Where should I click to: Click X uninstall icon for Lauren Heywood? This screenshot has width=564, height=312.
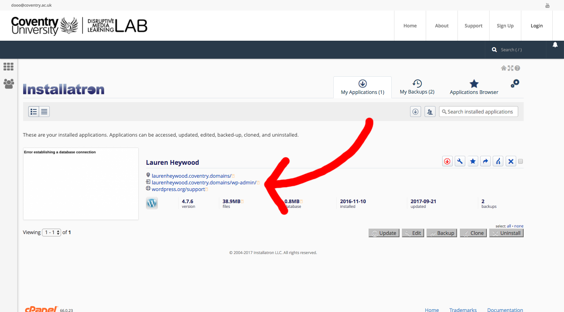click(x=511, y=161)
